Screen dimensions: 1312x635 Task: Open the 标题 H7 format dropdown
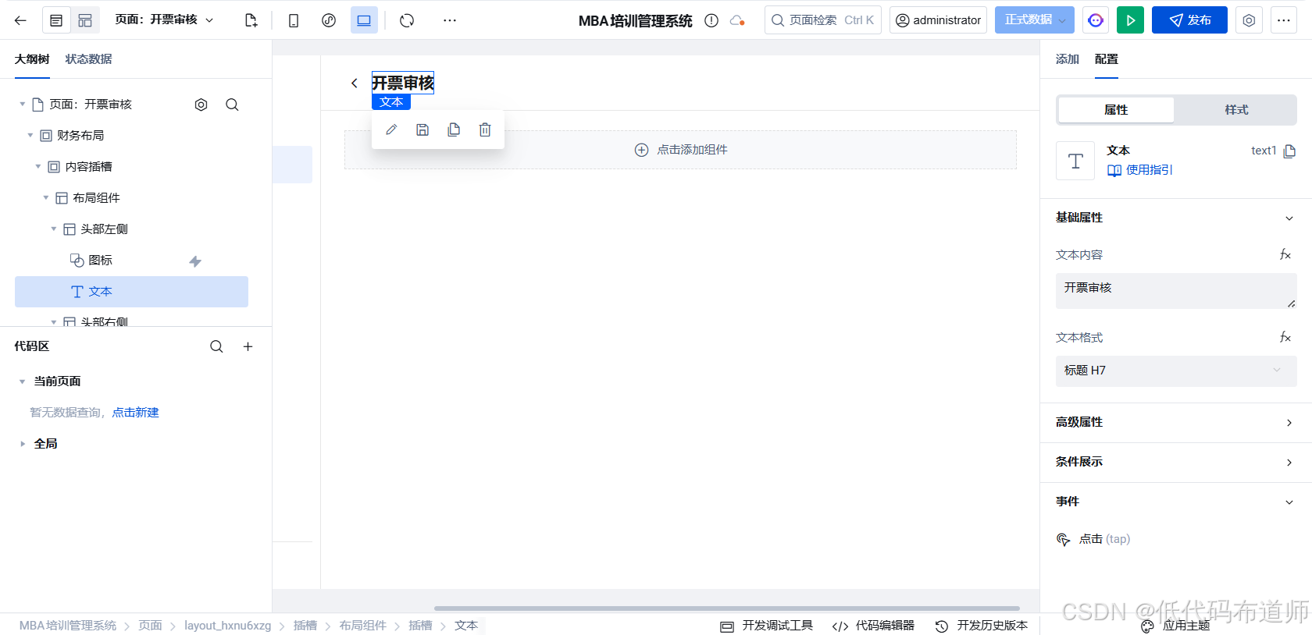[x=1176, y=371]
